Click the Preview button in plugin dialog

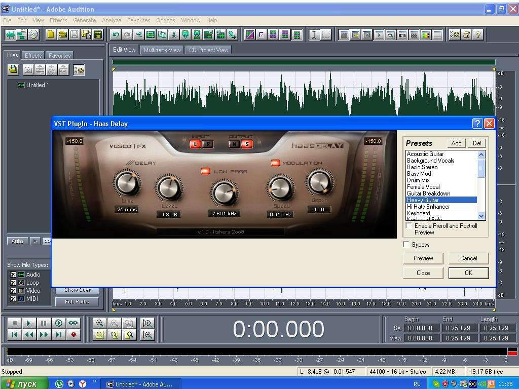[x=423, y=258]
